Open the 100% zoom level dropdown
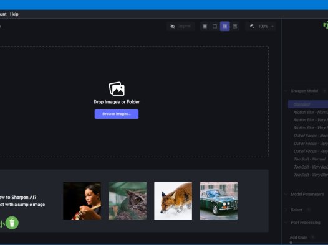This screenshot has width=328, height=245. coord(266,27)
